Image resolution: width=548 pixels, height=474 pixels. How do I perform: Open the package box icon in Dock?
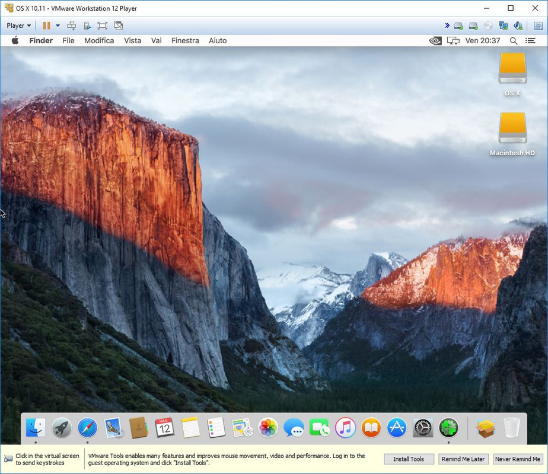pyautogui.click(x=485, y=428)
